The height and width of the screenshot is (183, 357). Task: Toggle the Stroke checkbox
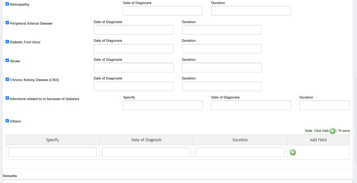pos(7,60)
